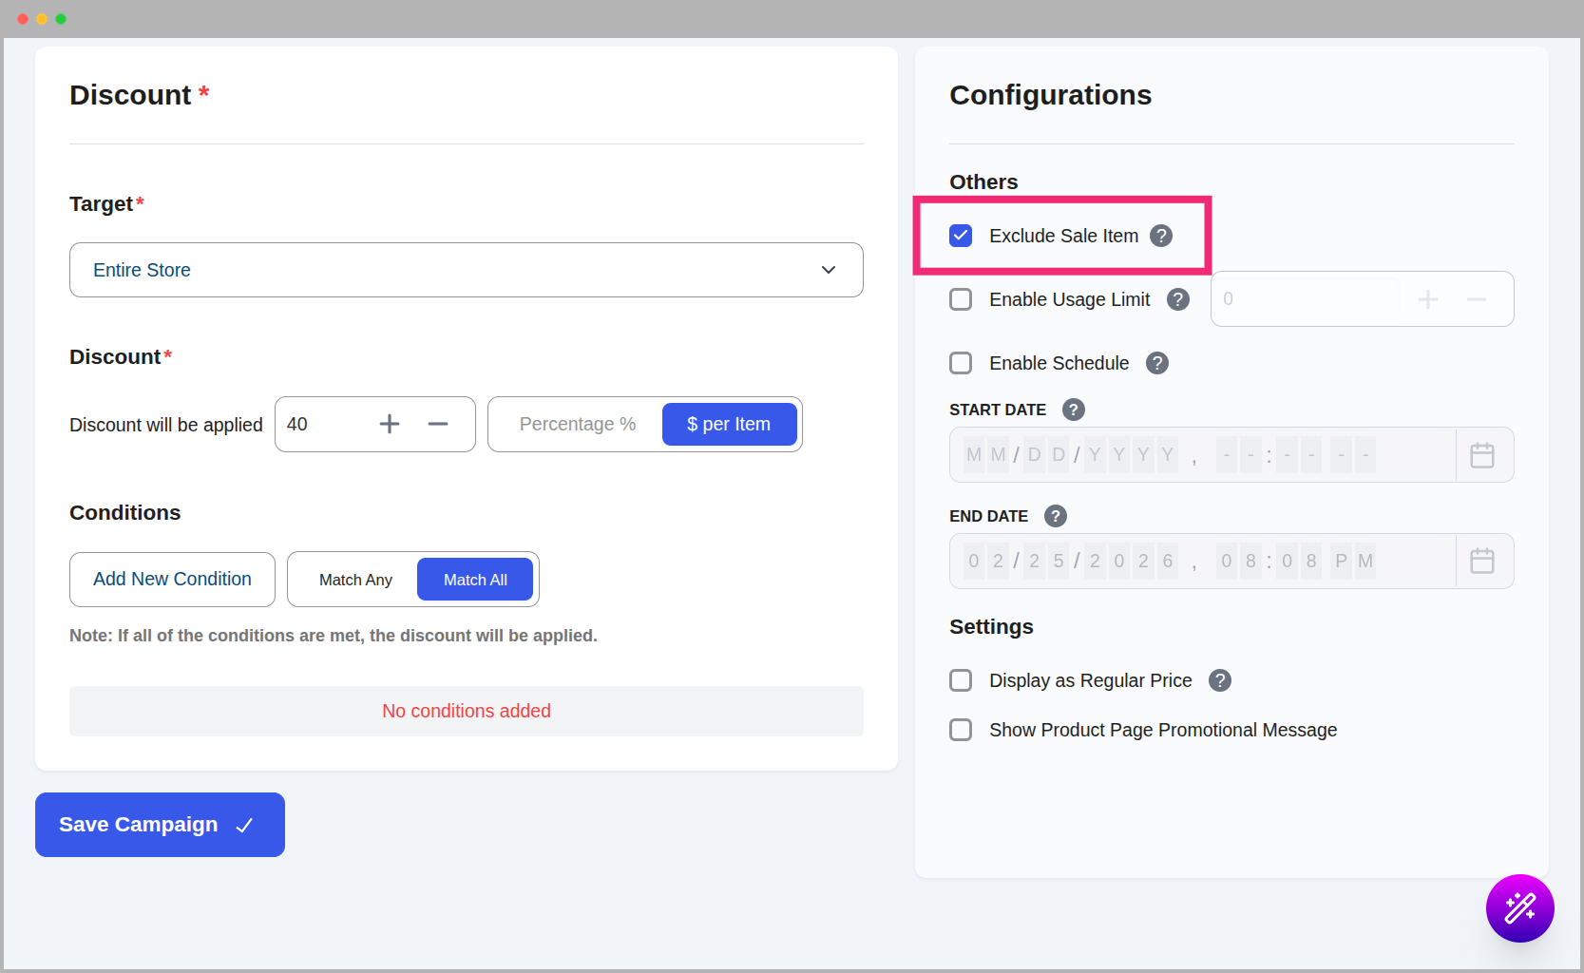
Task: Click the START DATE help icon
Action: [x=1073, y=410]
